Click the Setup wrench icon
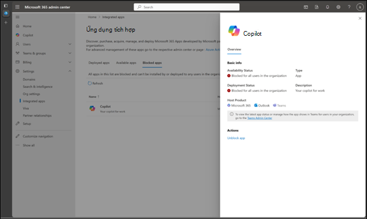The height and width of the screenshot is (219, 367). 18,124
